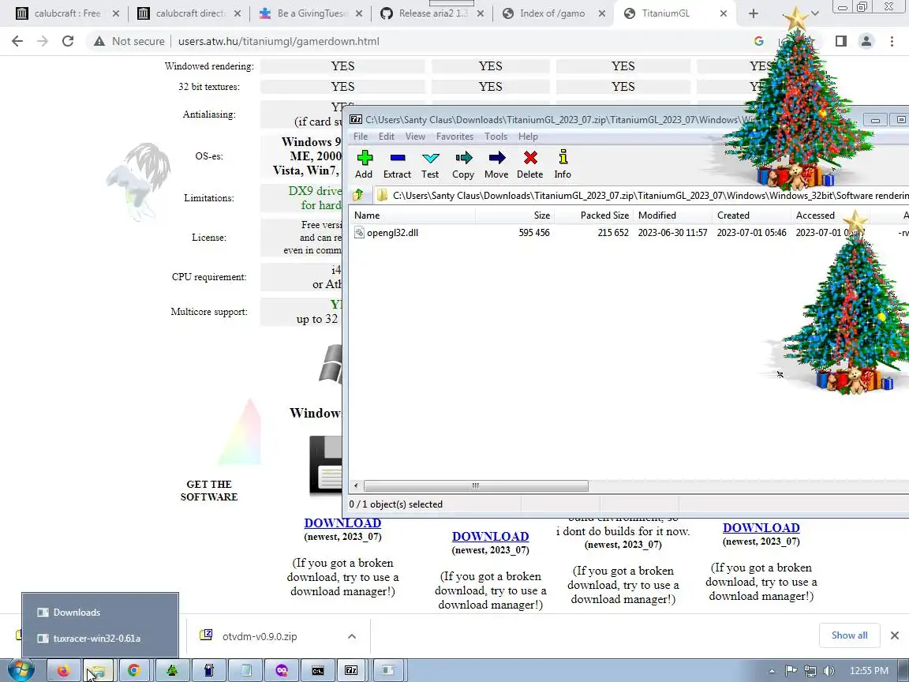This screenshot has width=909, height=682.
Task: Open the Tools menu in 7-Zip
Action: tap(496, 137)
